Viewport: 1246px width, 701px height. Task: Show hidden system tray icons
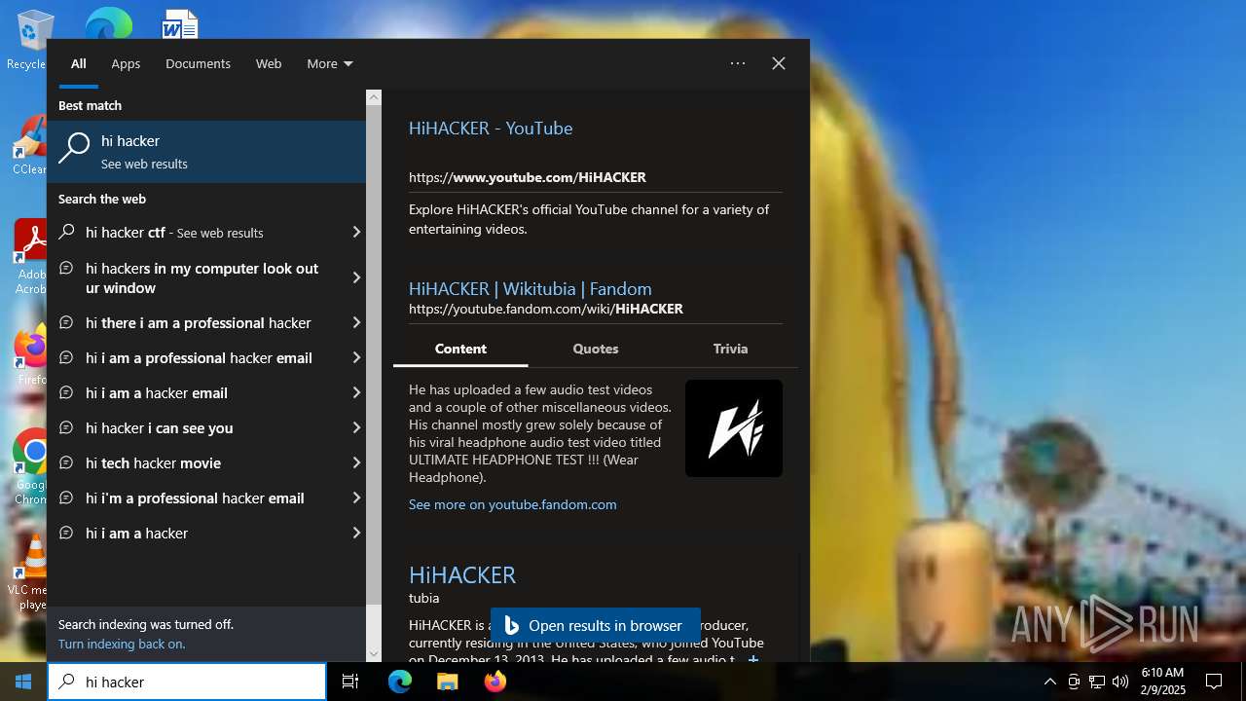coord(1049,682)
